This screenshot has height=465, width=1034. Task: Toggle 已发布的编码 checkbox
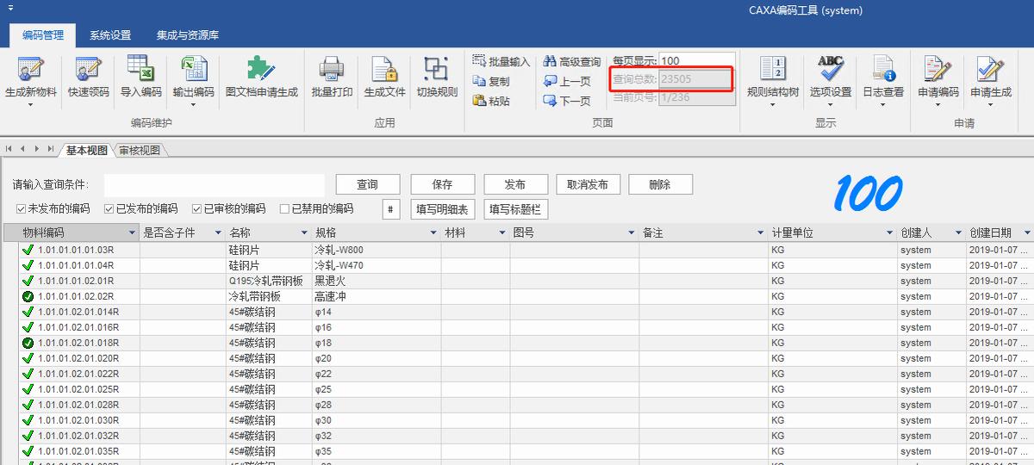pos(109,208)
